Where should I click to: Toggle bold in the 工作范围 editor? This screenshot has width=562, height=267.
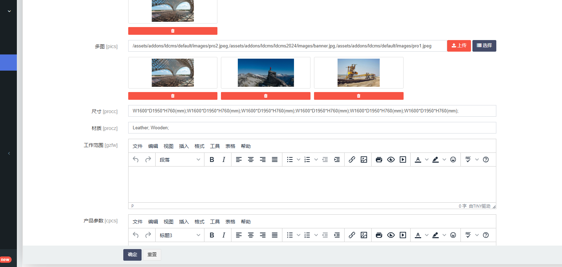point(212,159)
